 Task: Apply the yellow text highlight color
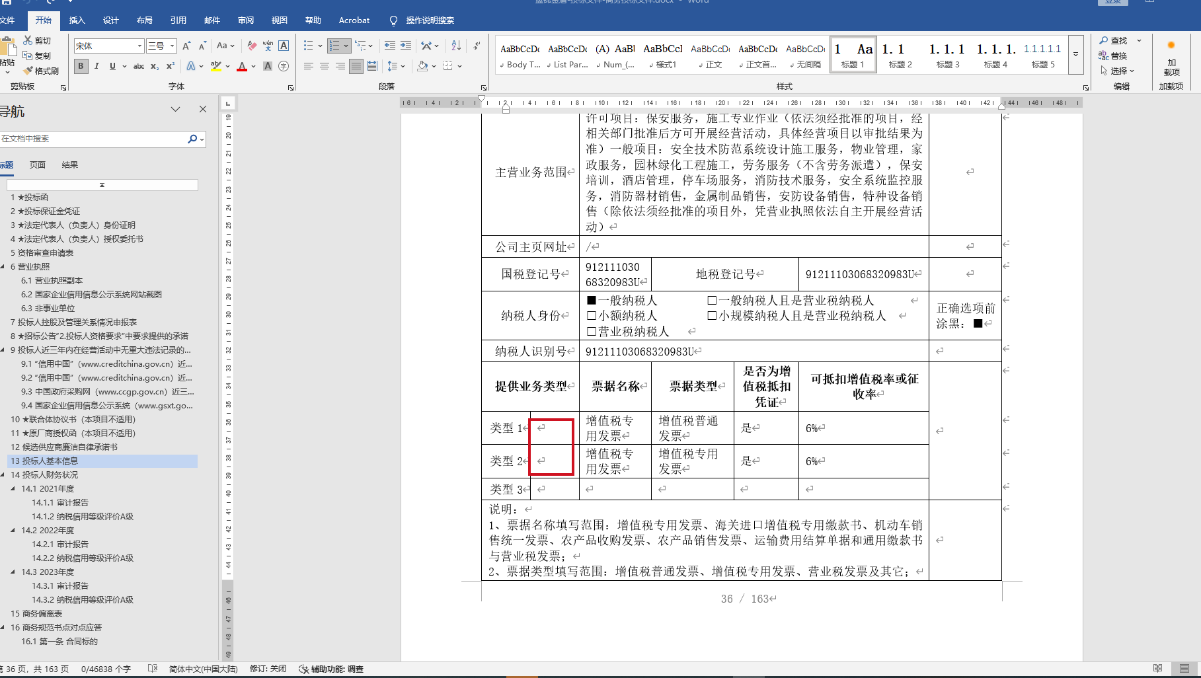pos(215,66)
